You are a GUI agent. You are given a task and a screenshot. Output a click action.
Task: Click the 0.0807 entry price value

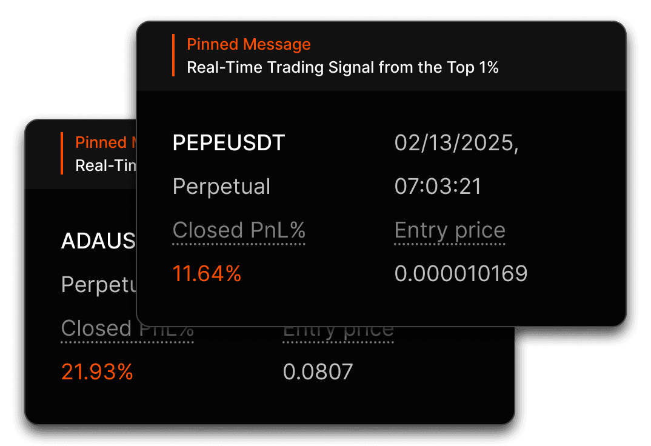point(318,371)
